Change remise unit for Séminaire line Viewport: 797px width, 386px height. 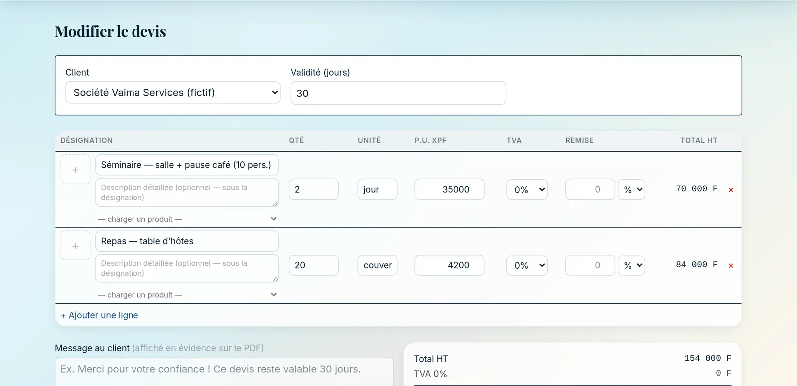click(x=632, y=189)
